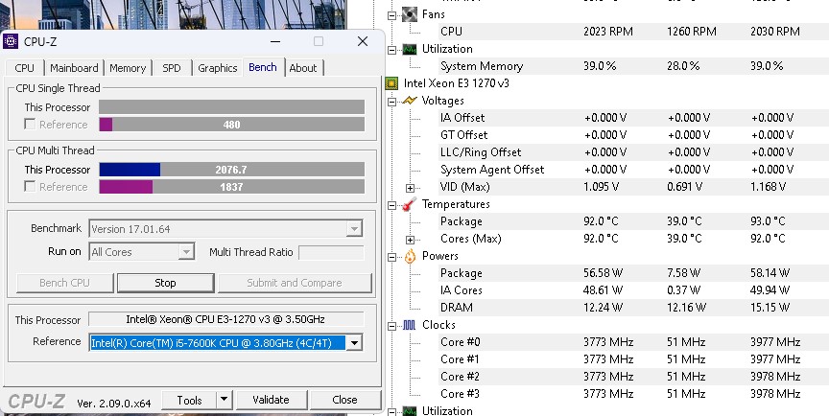Click the Single Thread Reference 480 bar
The width and height of the screenshot is (829, 416).
[x=231, y=125]
